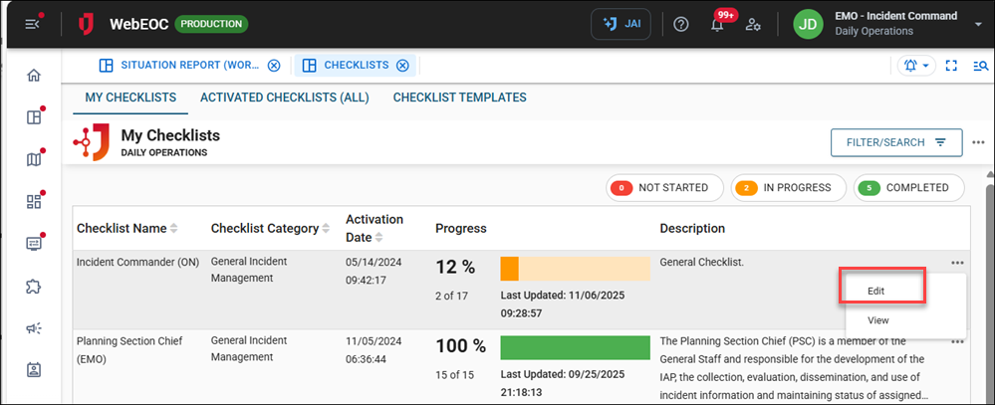Screen dimensions: 996x405
Task: Open the user settings gear icon
Action: (754, 24)
